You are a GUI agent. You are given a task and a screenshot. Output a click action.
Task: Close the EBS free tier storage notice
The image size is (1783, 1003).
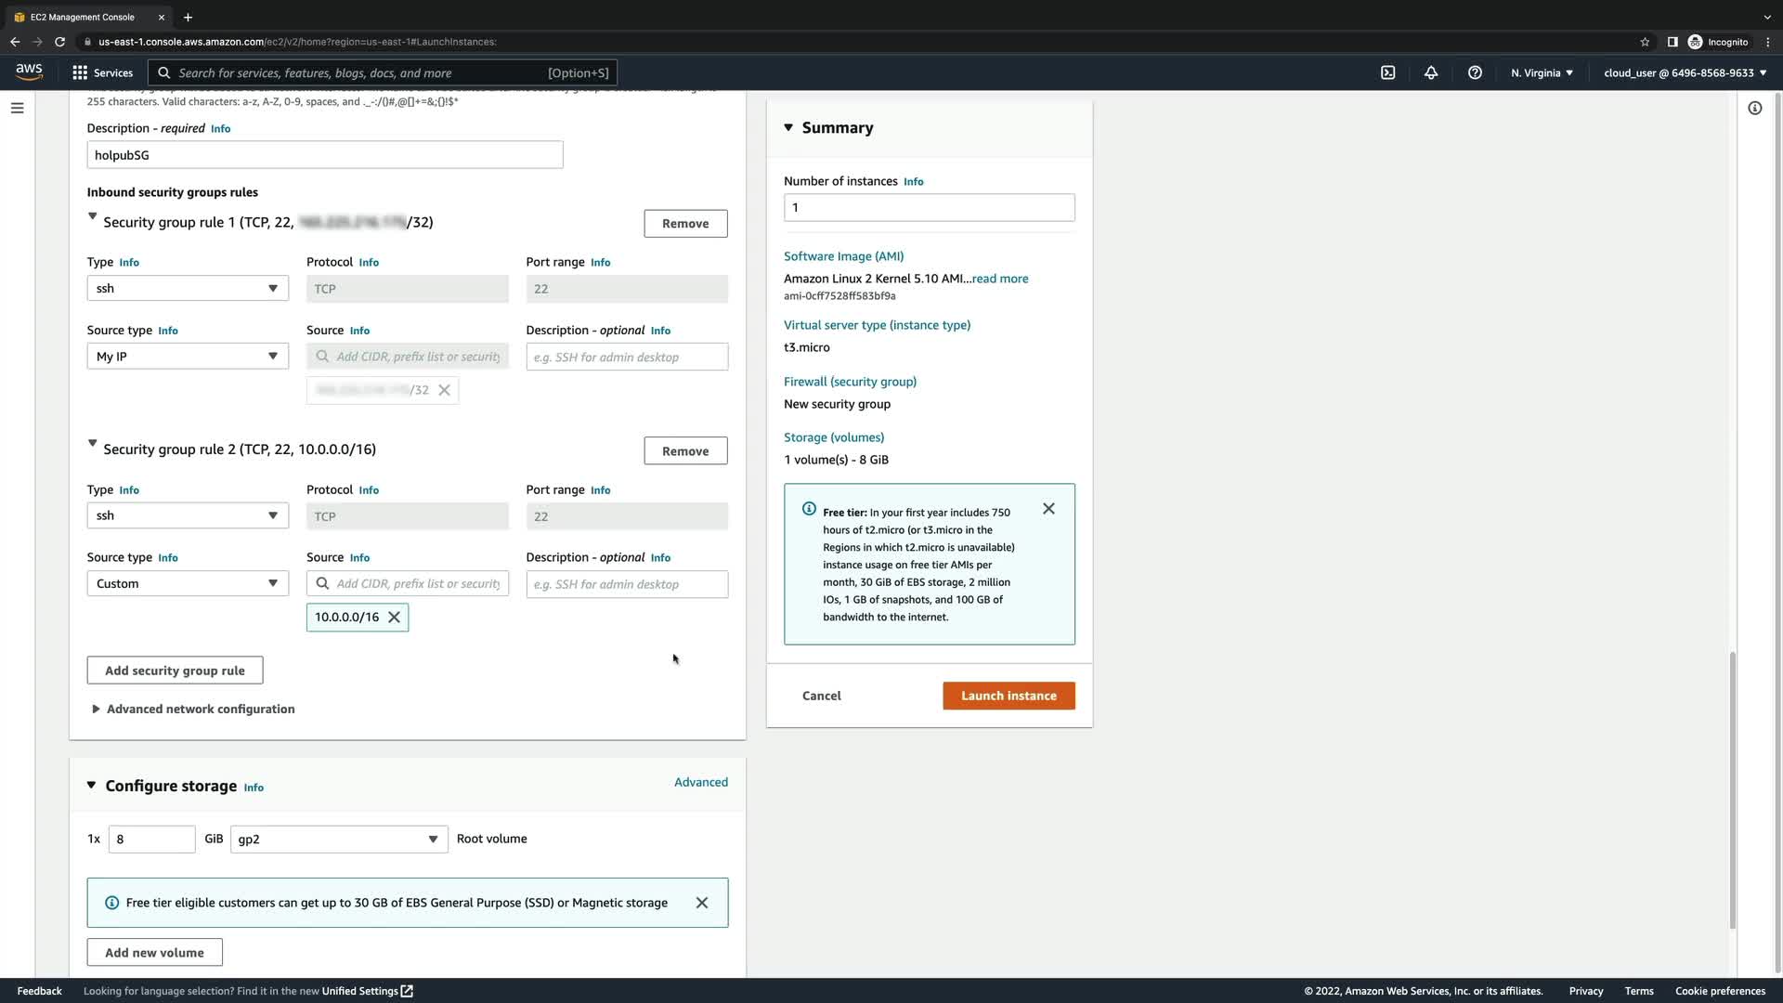click(x=702, y=903)
